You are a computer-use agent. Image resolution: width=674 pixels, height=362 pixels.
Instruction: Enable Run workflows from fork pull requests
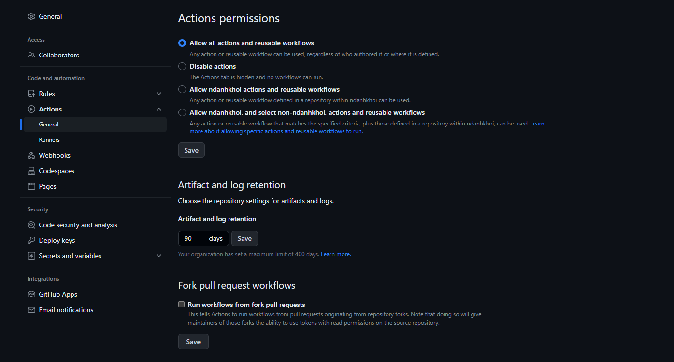coord(182,305)
